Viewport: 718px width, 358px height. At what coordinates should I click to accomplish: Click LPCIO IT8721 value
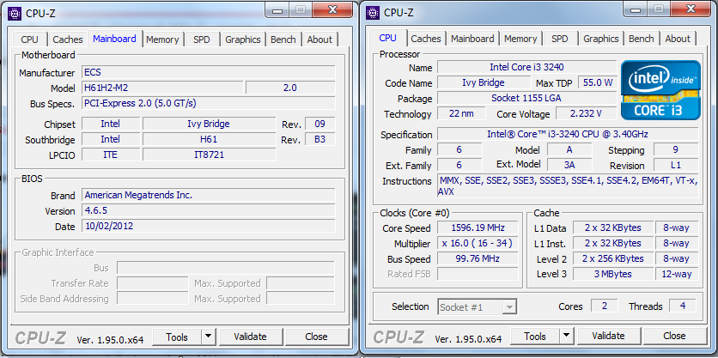pyautogui.click(x=209, y=155)
